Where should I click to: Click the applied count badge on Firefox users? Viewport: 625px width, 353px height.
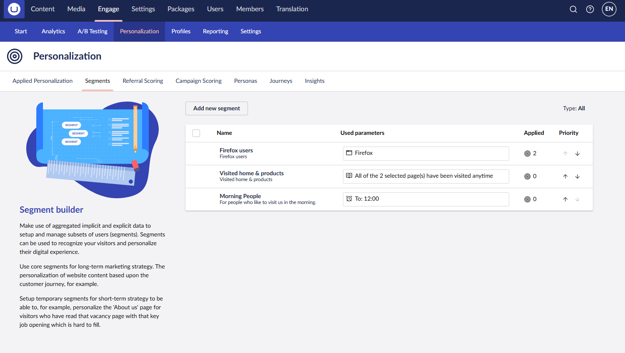pyautogui.click(x=530, y=153)
